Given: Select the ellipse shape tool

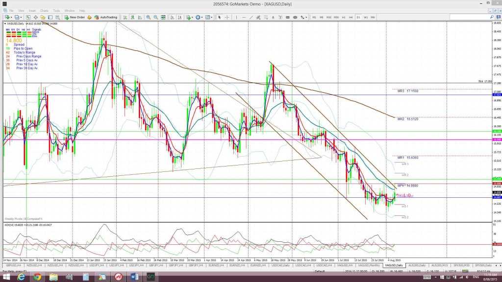Looking at the screenshot, I should coord(295,17).
